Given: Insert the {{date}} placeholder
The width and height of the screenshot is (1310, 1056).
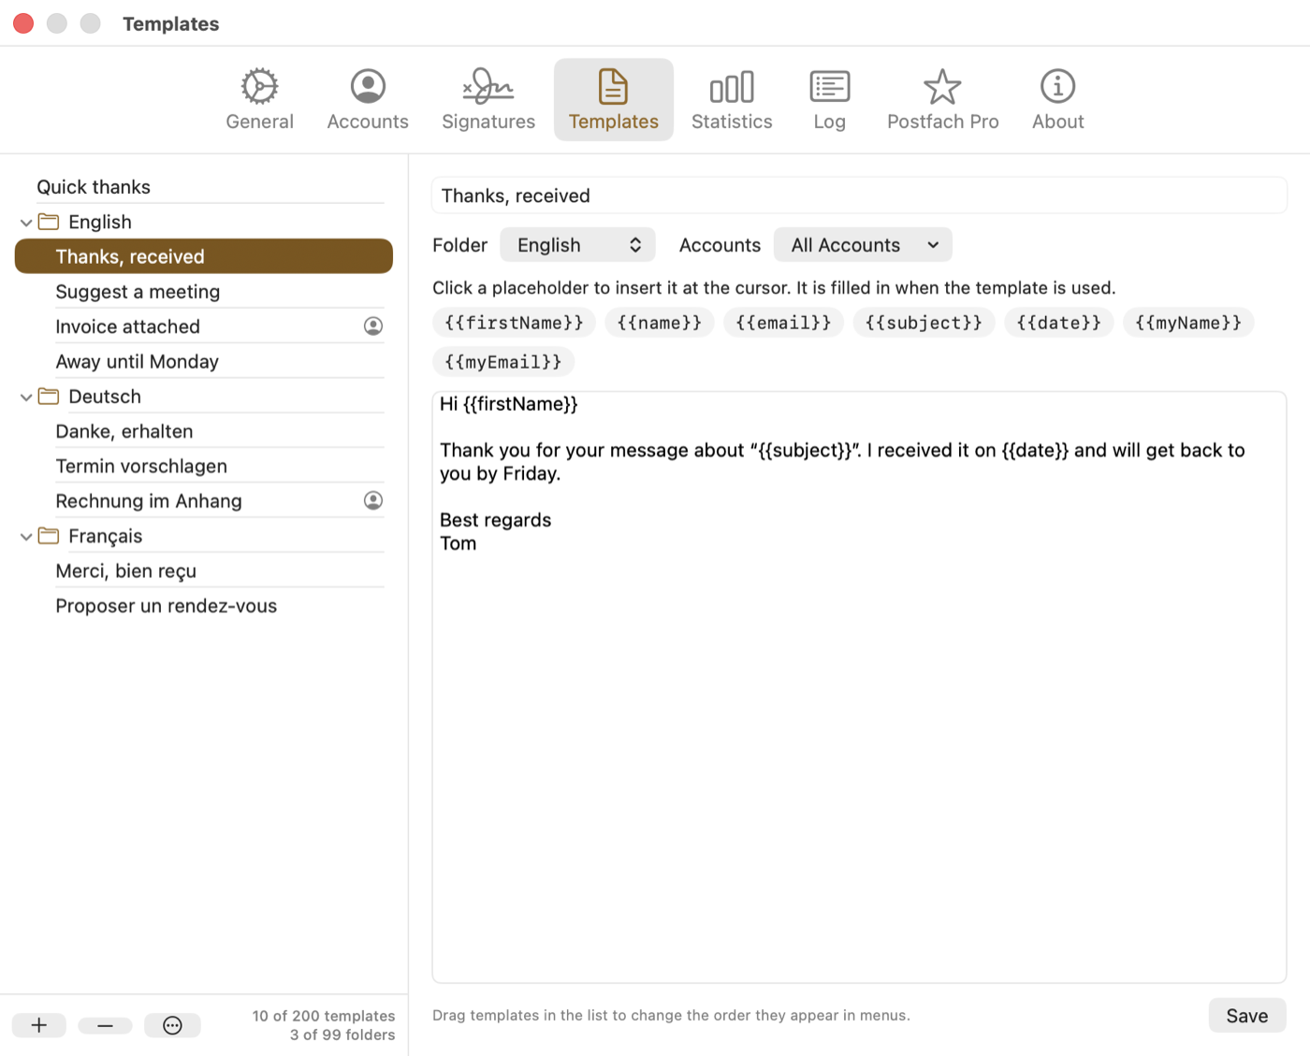Looking at the screenshot, I should click(x=1059, y=323).
